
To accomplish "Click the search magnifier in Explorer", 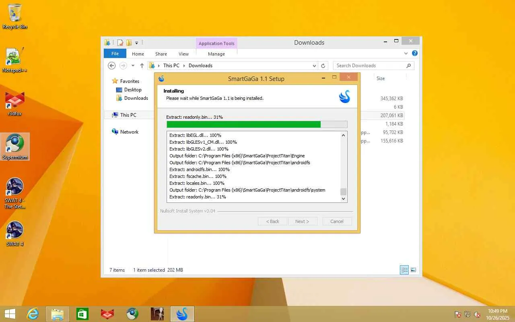I will pos(409,66).
